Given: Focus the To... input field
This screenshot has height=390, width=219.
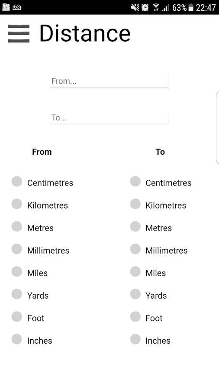Looking at the screenshot, I should (x=109, y=118).
